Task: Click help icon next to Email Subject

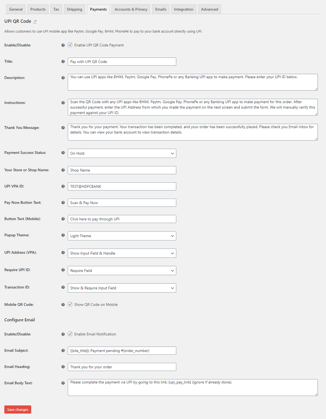Action: pyautogui.click(x=63, y=351)
